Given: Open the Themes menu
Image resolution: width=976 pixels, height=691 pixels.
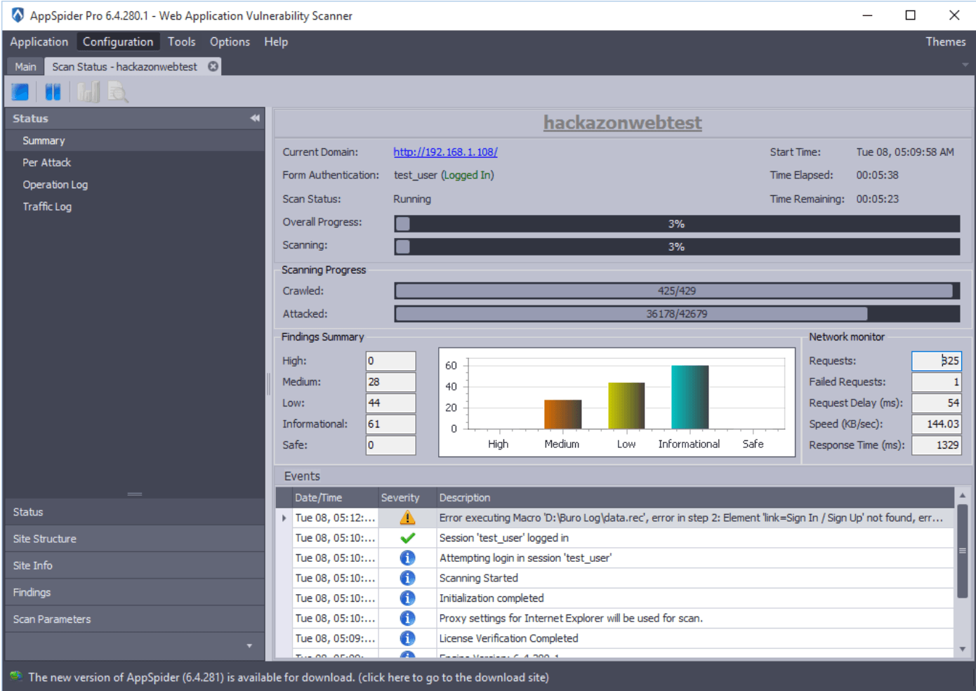Looking at the screenshot, I should 945,41.
